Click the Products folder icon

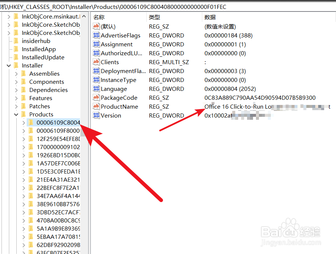[x=24, y=114]
